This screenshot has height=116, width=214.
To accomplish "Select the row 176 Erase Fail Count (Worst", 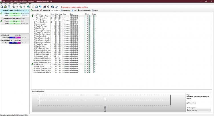I will [64, 34].
